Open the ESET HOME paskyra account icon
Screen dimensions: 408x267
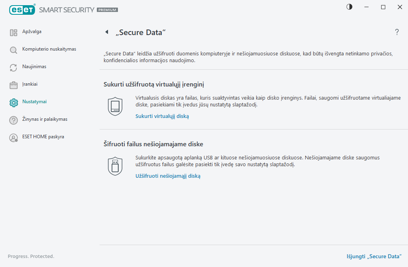[x=13, y=137]
